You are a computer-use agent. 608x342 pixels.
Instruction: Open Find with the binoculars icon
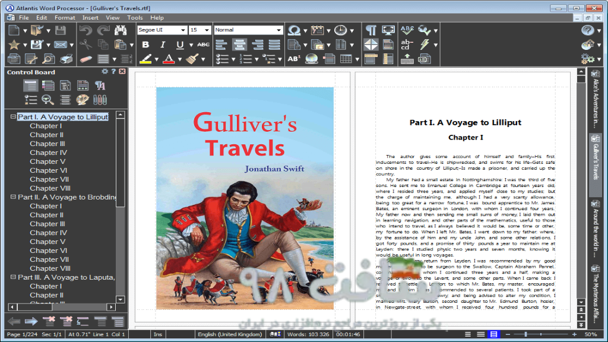121,30
